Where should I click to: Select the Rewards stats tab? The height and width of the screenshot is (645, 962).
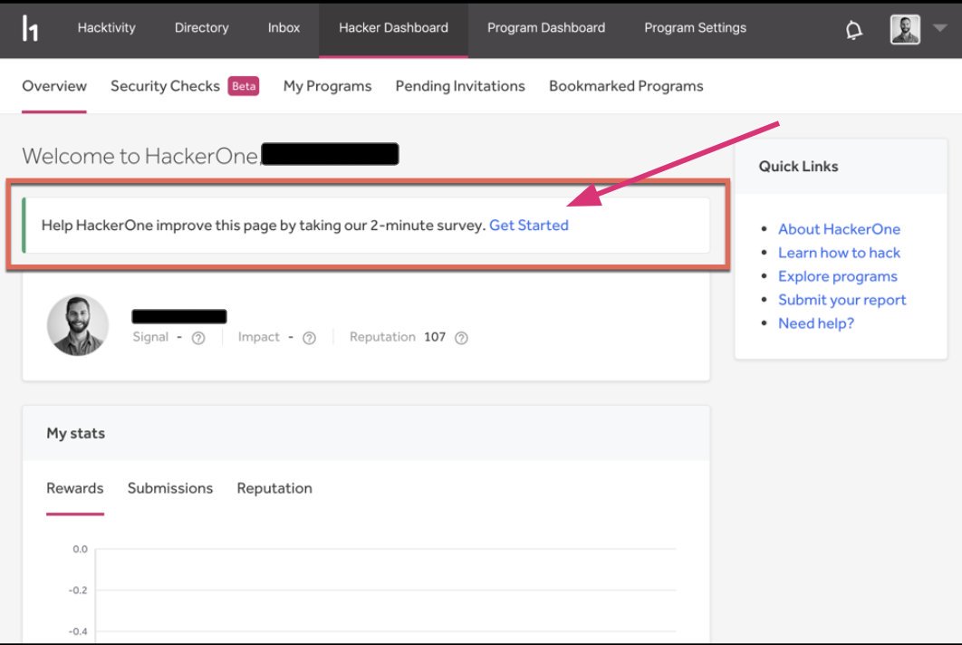(x=75, y=488)
